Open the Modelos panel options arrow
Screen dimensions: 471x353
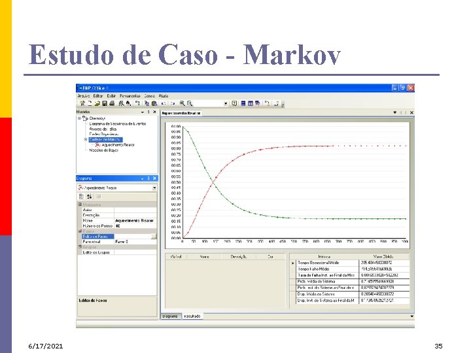click(143, 112)
